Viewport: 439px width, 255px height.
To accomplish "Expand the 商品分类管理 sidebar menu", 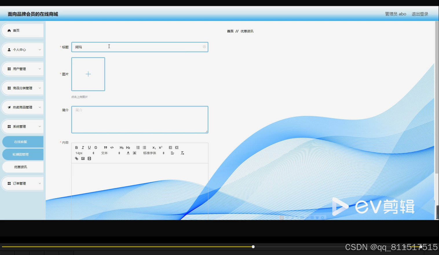I will click(23, 88).
